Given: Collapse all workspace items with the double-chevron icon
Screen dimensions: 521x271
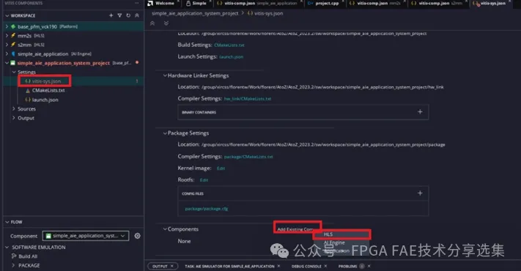Looking at the screenshot, I should [137, 15].
